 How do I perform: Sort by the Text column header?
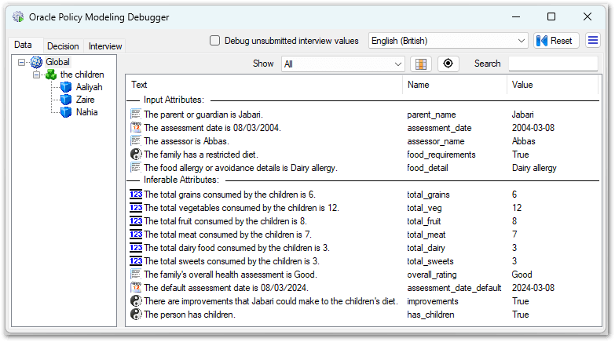click(265, 85)
